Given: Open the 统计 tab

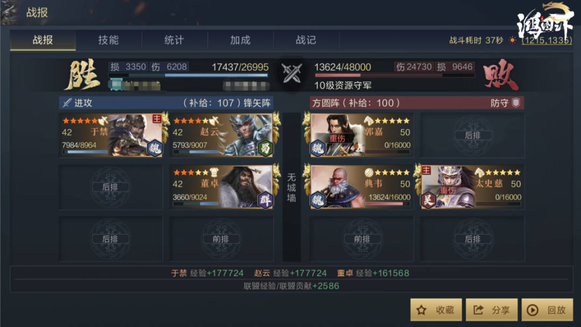Looking at the screenshot, I should click(x=174, y=40).
